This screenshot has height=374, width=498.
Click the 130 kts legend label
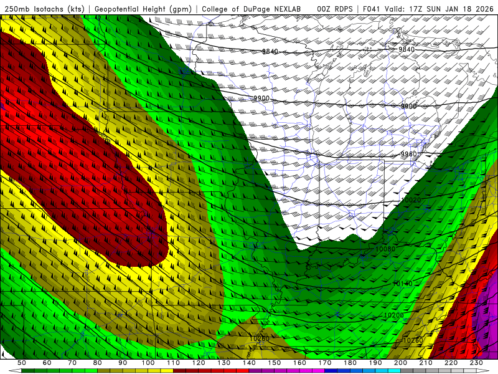223,363
